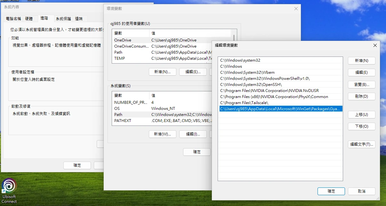Move entry down with 下移(O)
This screenshot has width=386, height=206.
(x=361, y=126)
